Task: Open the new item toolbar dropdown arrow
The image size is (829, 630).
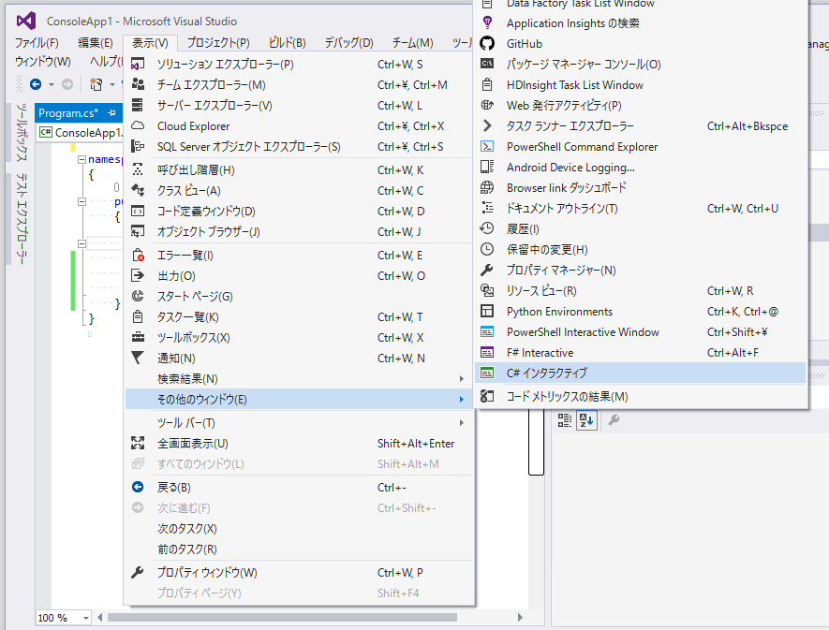Action: pyautogui.click(x=112, y=84)
